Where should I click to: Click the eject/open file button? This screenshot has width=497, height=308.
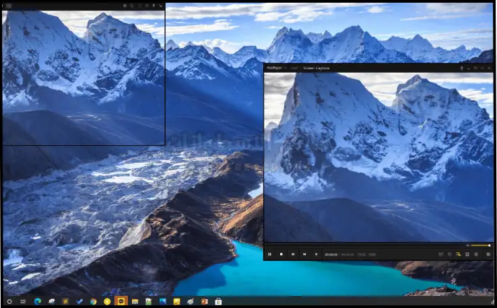pyautogui.click(x=316, y=254)
